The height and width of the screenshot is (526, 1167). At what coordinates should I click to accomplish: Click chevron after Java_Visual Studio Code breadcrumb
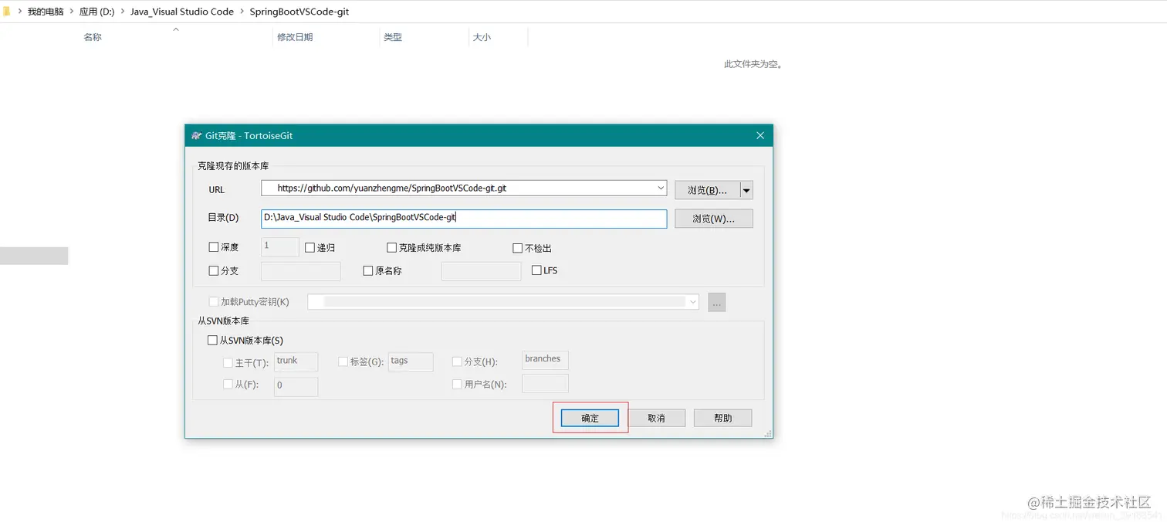point(242,12)
